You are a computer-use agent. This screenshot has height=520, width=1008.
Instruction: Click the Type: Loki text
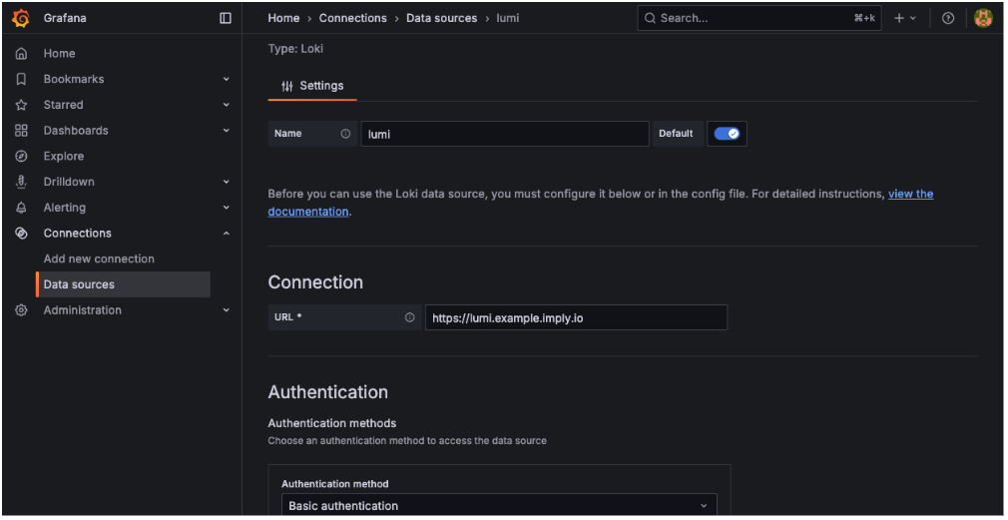(295, 48)
